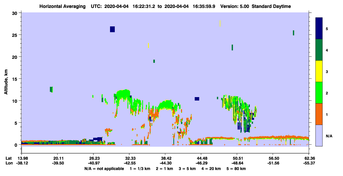Click legend text '5 = 80 km'
Screen dimensions: 343x176
point(236,169)
